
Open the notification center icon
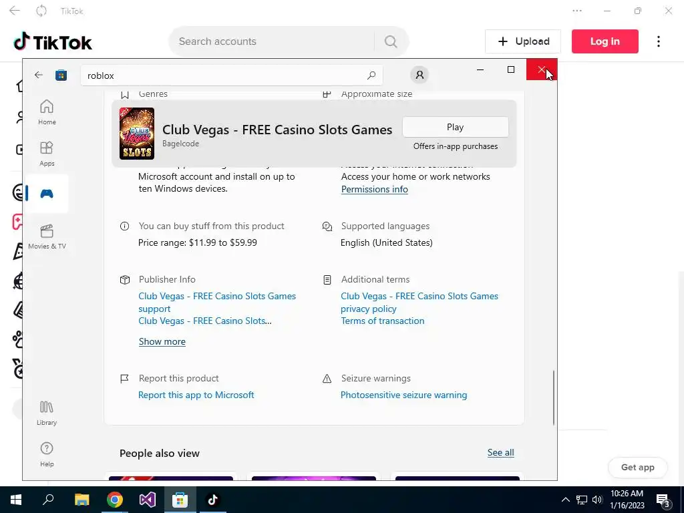(663, 500)
